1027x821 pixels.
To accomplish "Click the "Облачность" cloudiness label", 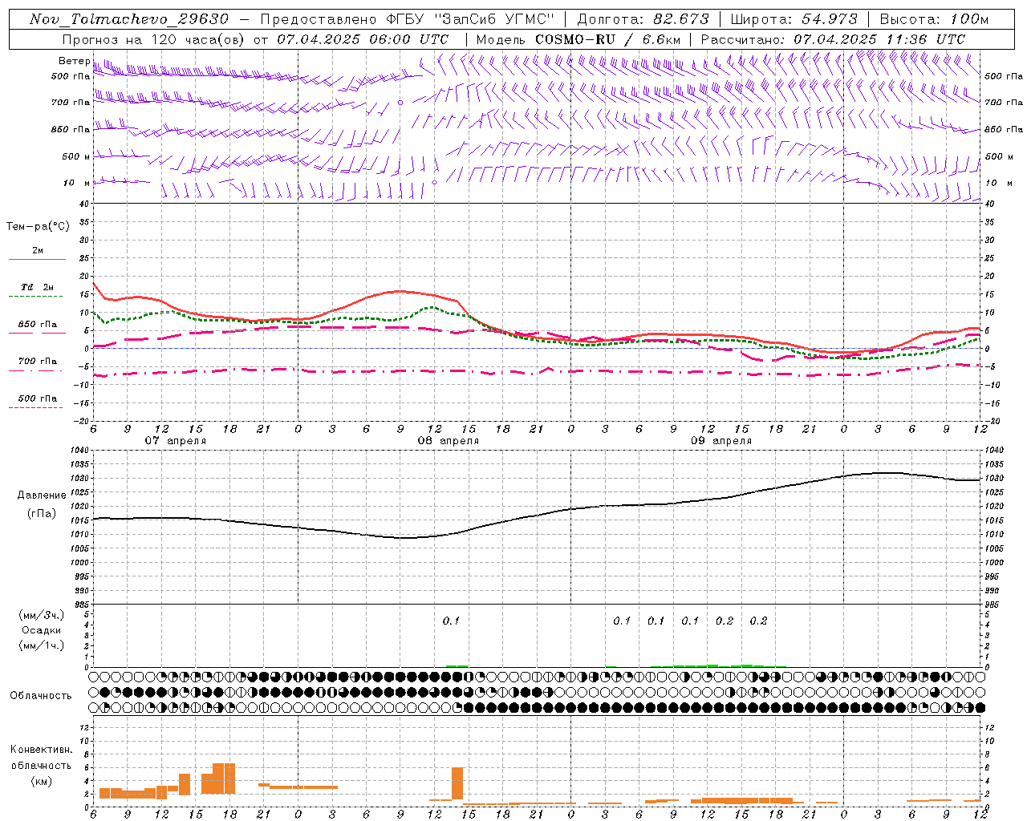I will click(41, 695).
